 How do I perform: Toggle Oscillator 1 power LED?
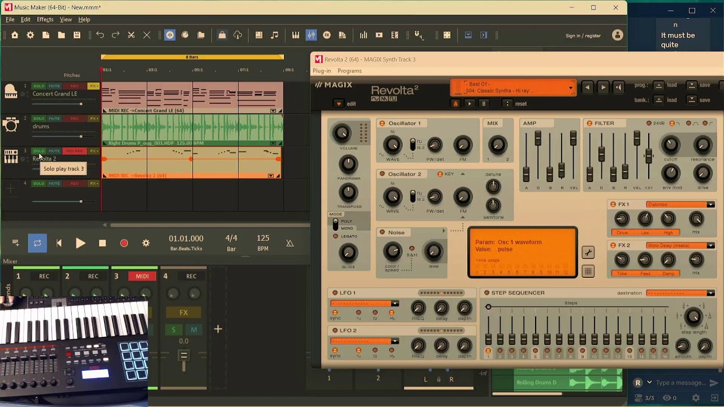pyautogui.click(x=382, y=123)
